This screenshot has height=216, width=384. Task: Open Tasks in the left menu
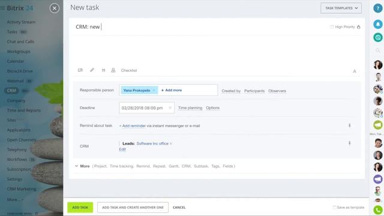click(12, 32)
